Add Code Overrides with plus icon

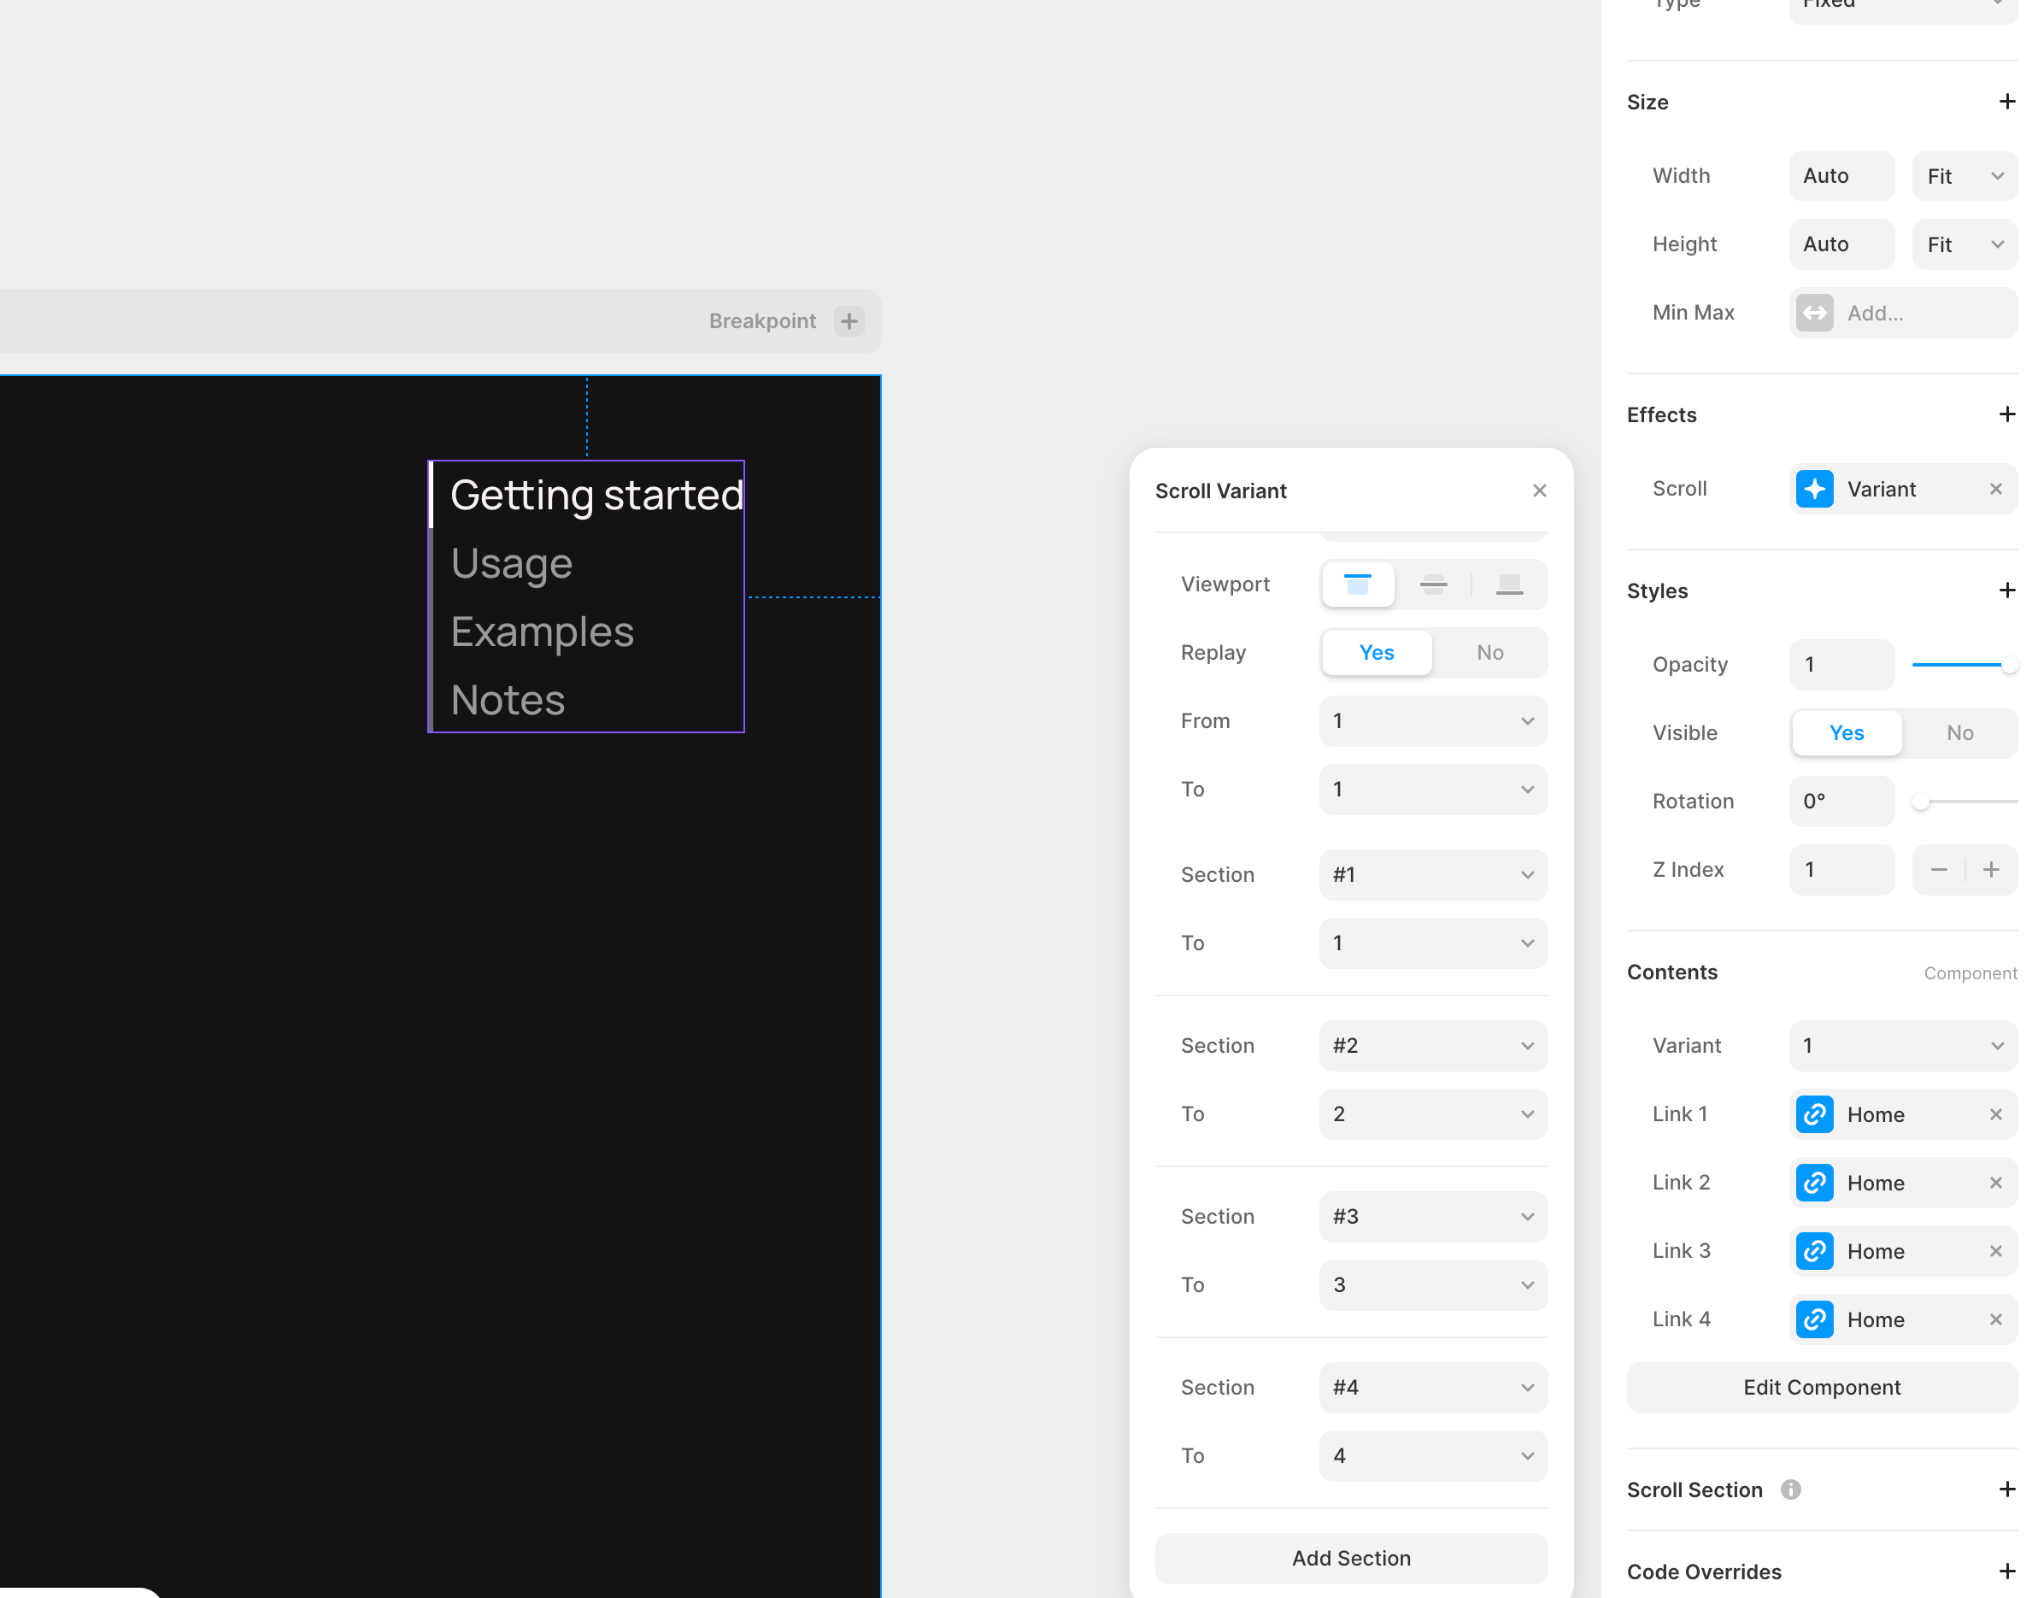point(2006,1571)
